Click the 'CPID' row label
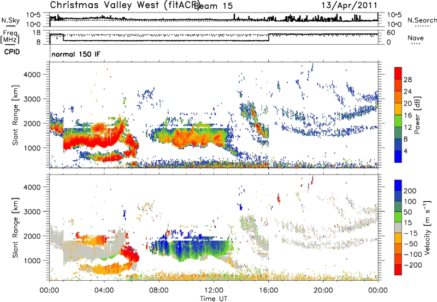 (x=11, y=52)
